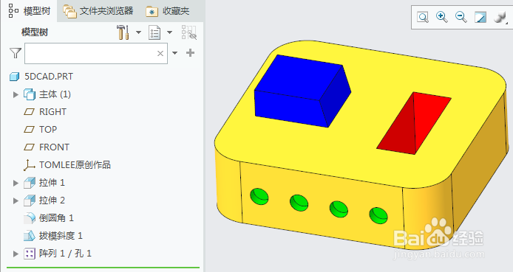The image size is (513, 272).
Task: Click the 5DCAD.PRT part icon
Action: click(14, 77)
